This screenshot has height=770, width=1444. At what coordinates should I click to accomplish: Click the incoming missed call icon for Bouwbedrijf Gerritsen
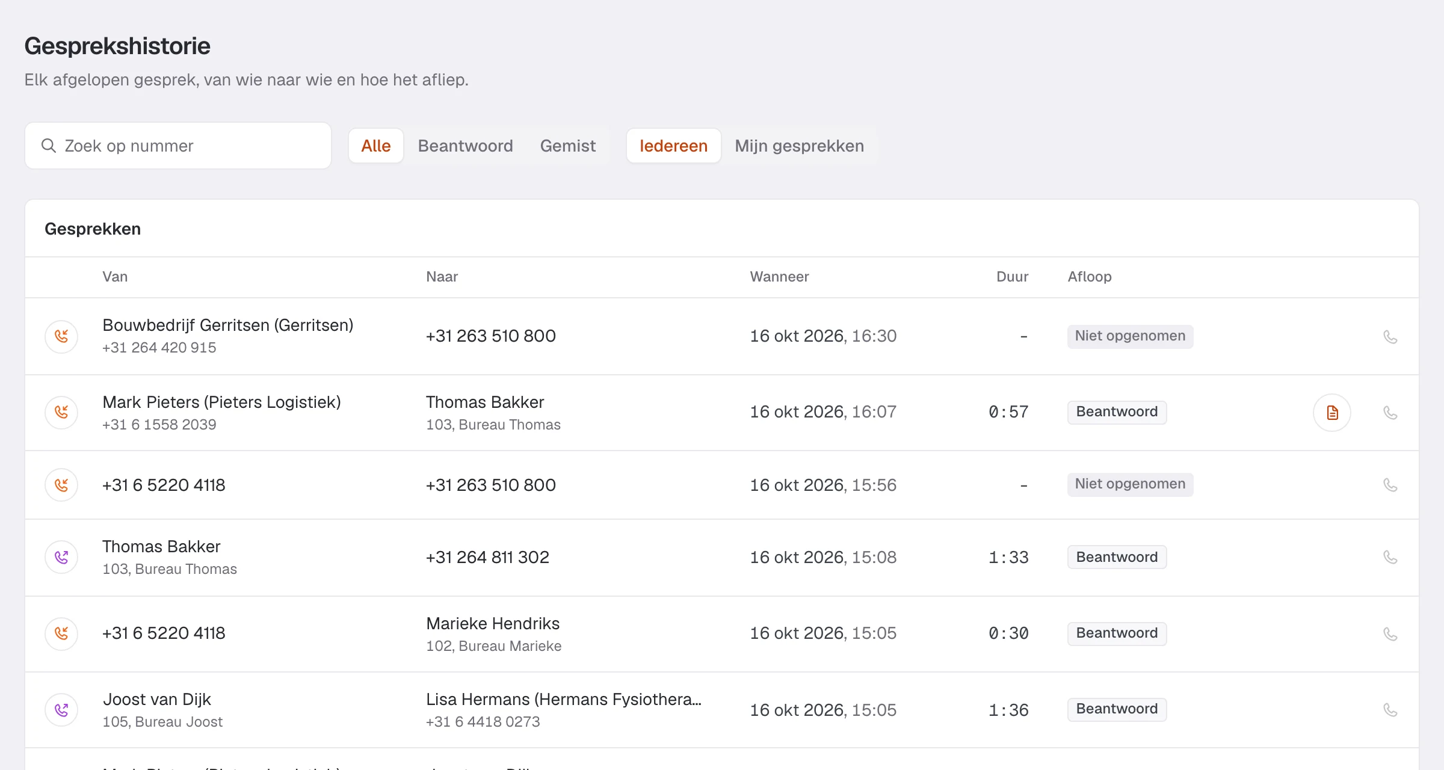pos(61,336)
